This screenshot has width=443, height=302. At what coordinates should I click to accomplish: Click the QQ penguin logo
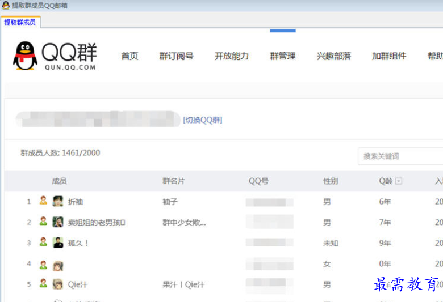coord(25,56)
